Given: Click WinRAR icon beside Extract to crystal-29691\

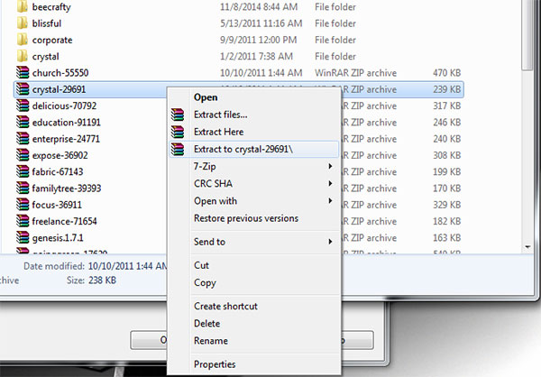Looking at the screenshot, I should point(178,149).
